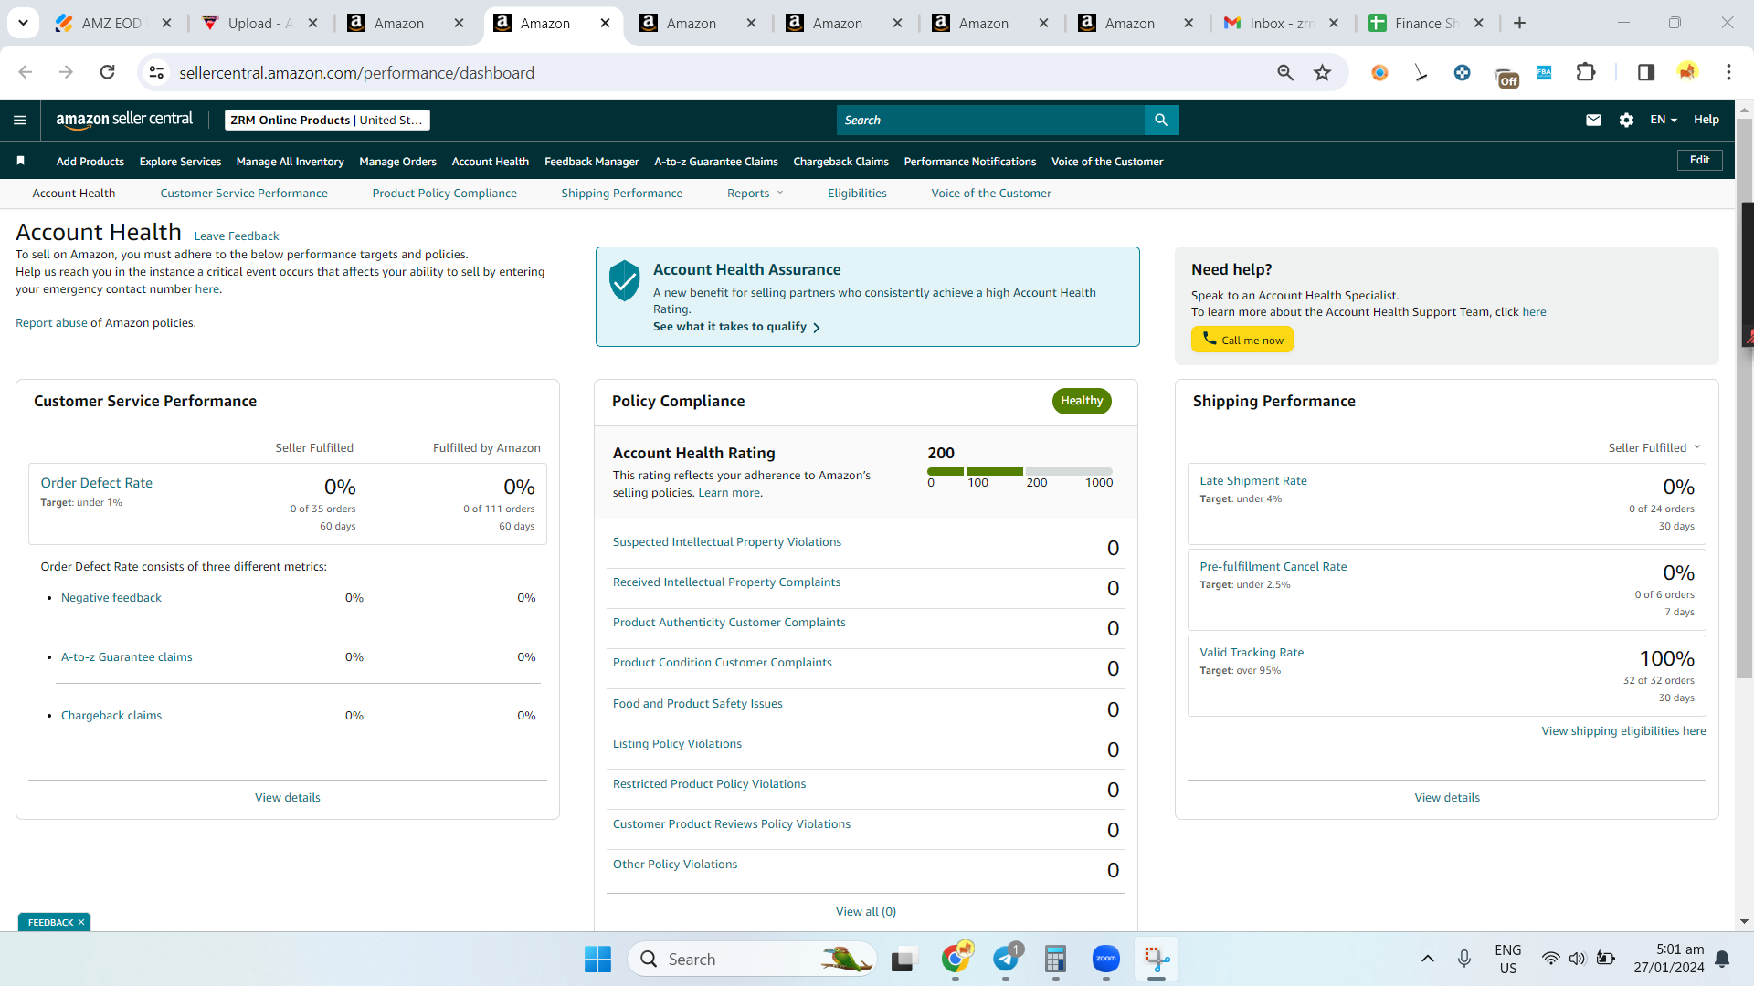Open the notification bell in system tray
This screenshot has width=1754, height=986.
pyautogui.click(x=1722, y=959)
